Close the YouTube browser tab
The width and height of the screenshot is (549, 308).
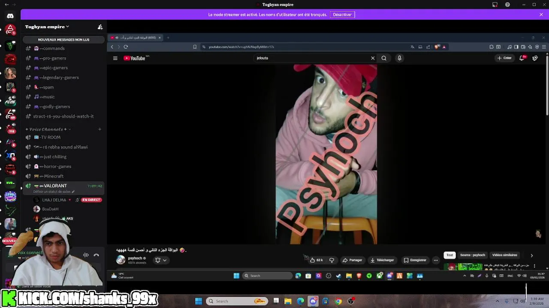pos(160,38)
